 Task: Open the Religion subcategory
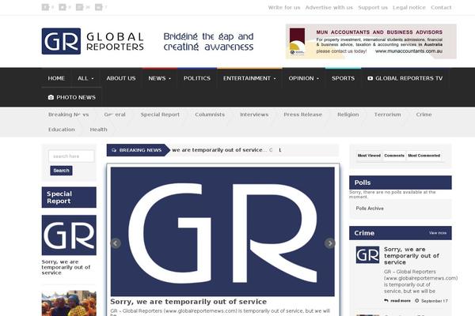(348, 115)
